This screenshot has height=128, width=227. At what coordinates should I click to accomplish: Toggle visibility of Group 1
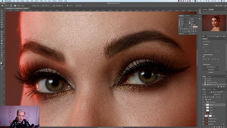tap(203, 100)
